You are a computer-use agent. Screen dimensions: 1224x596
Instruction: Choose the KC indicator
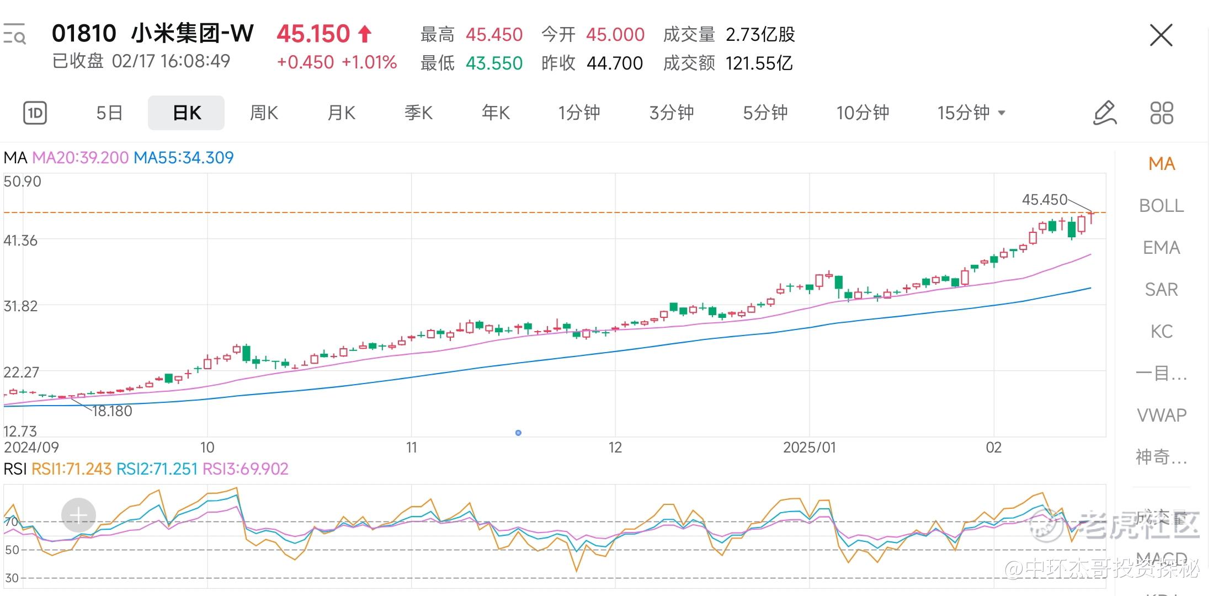click(x=1162, y=332)
